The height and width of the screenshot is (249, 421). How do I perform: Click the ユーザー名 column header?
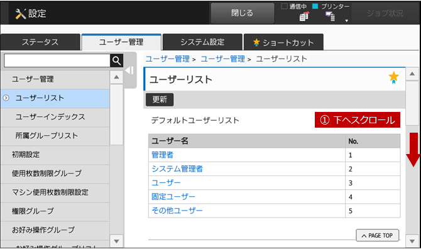[x=247, y=141]
